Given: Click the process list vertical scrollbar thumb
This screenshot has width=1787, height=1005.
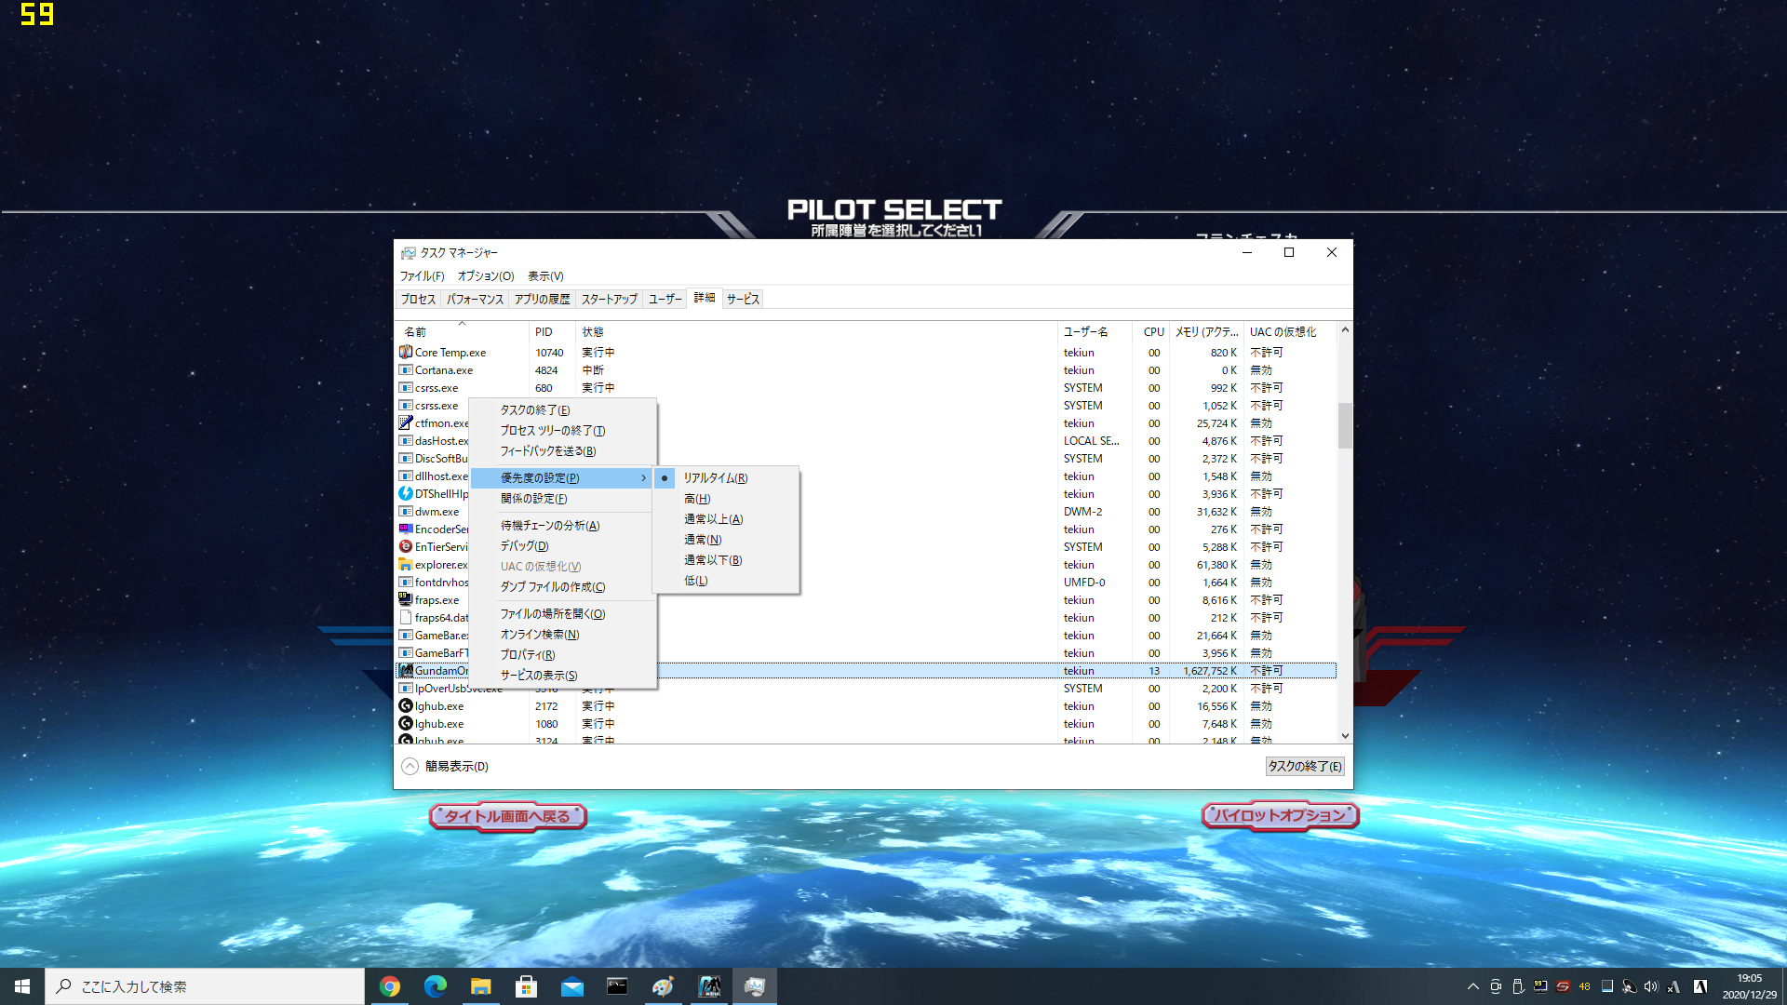Looking at the screenshot, I should click(x=1345, y=425).
